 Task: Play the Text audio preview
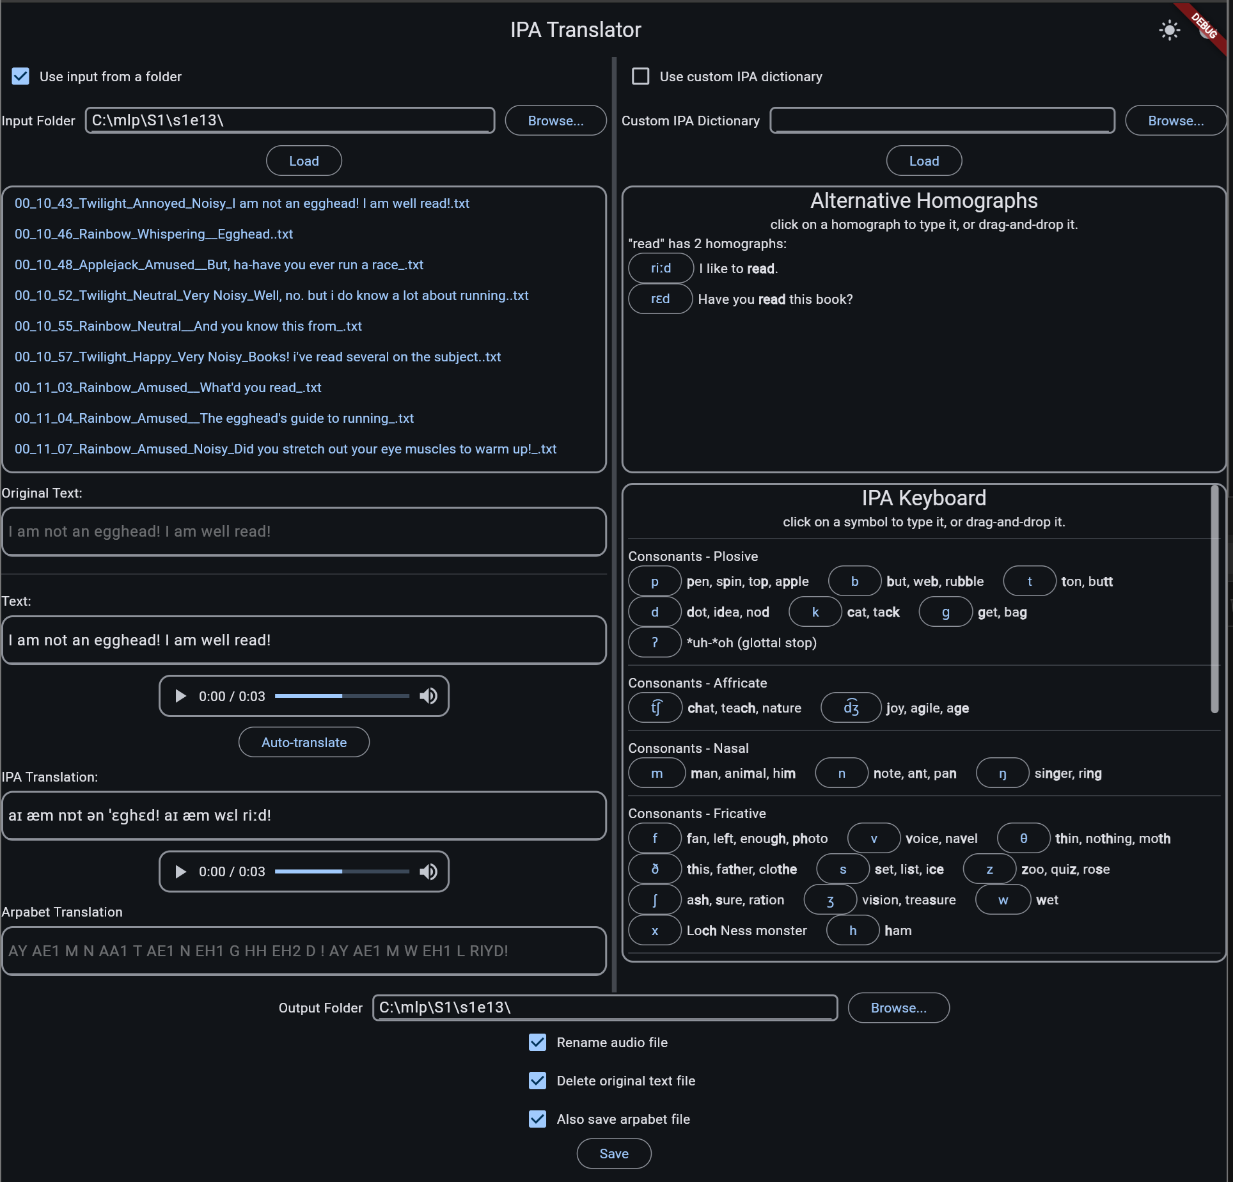point(180,696)
